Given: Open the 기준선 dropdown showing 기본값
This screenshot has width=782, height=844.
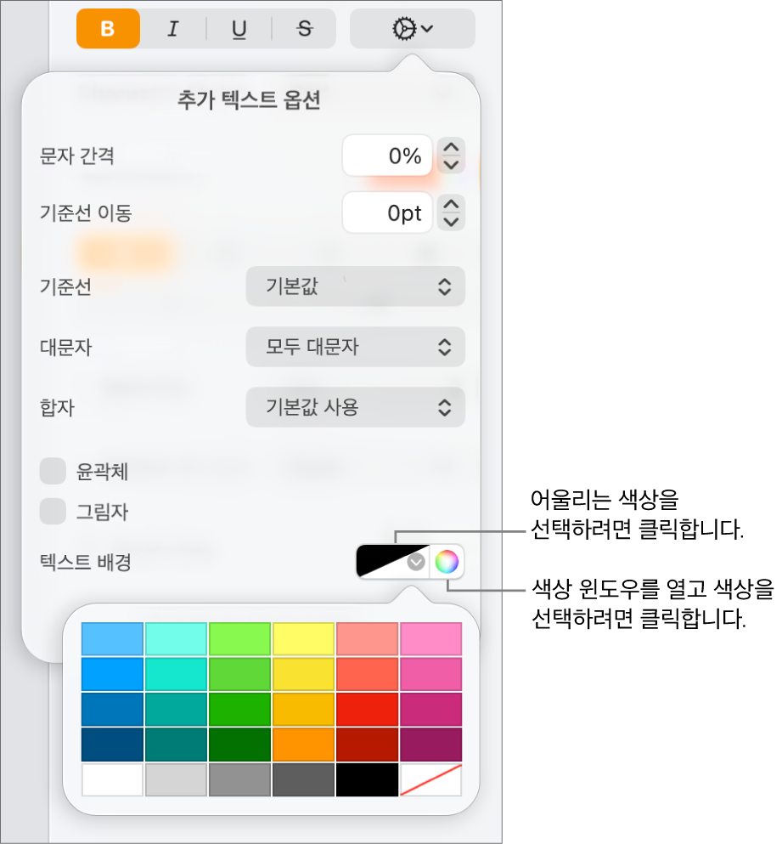Looking at the screenshot, I should [356, 286].
